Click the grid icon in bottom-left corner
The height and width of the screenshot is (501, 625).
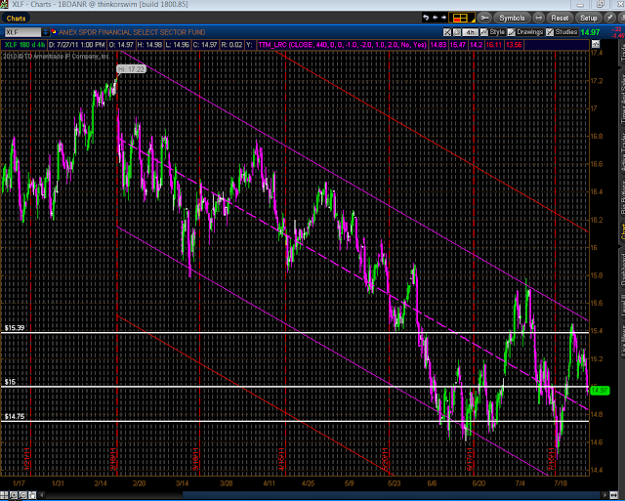click(4, 495)
